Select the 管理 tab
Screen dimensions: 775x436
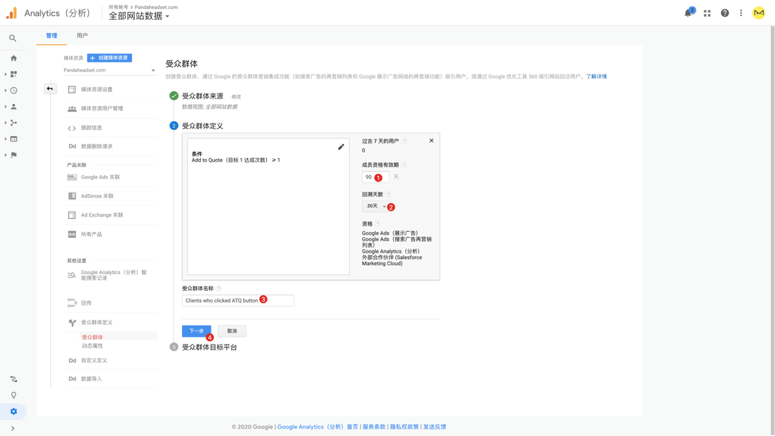point(52,36)
